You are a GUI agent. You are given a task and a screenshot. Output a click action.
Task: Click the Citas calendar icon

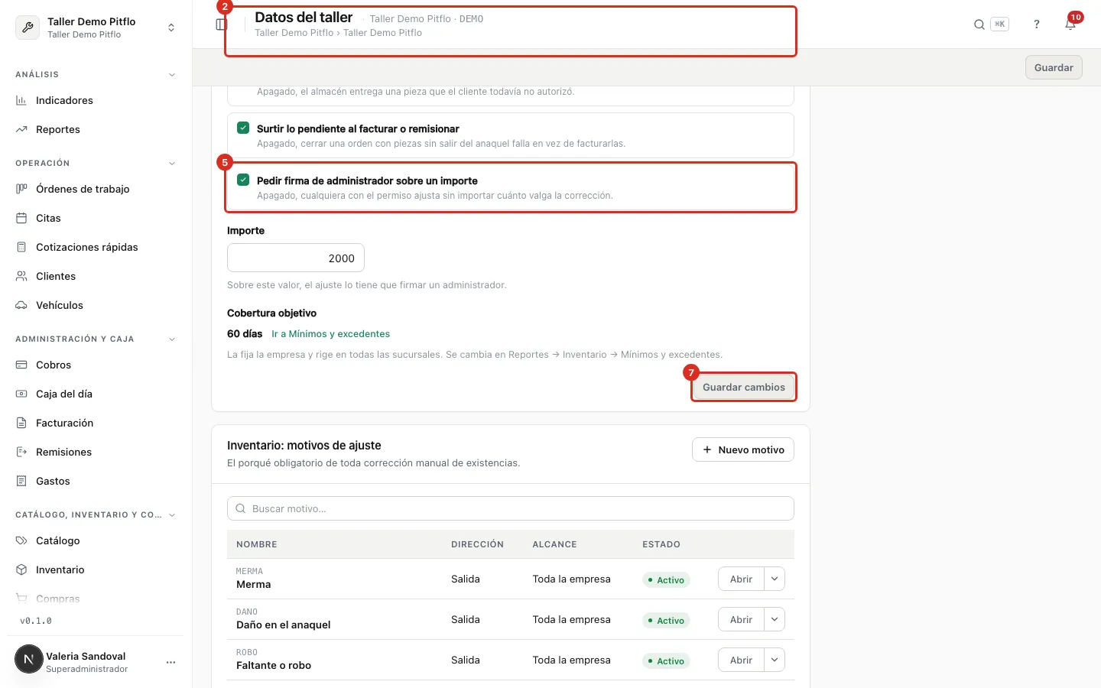(x=21, y=218)
